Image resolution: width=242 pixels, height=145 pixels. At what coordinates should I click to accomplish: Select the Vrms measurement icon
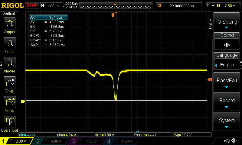[10, 102]
